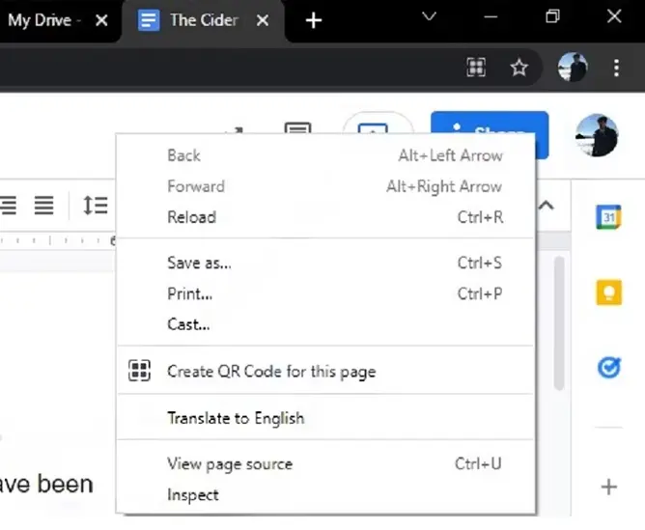Close The Cider document tab
The height and width of the screenshot is (530, 645).
pyautogui.click(x=263, y=20)
